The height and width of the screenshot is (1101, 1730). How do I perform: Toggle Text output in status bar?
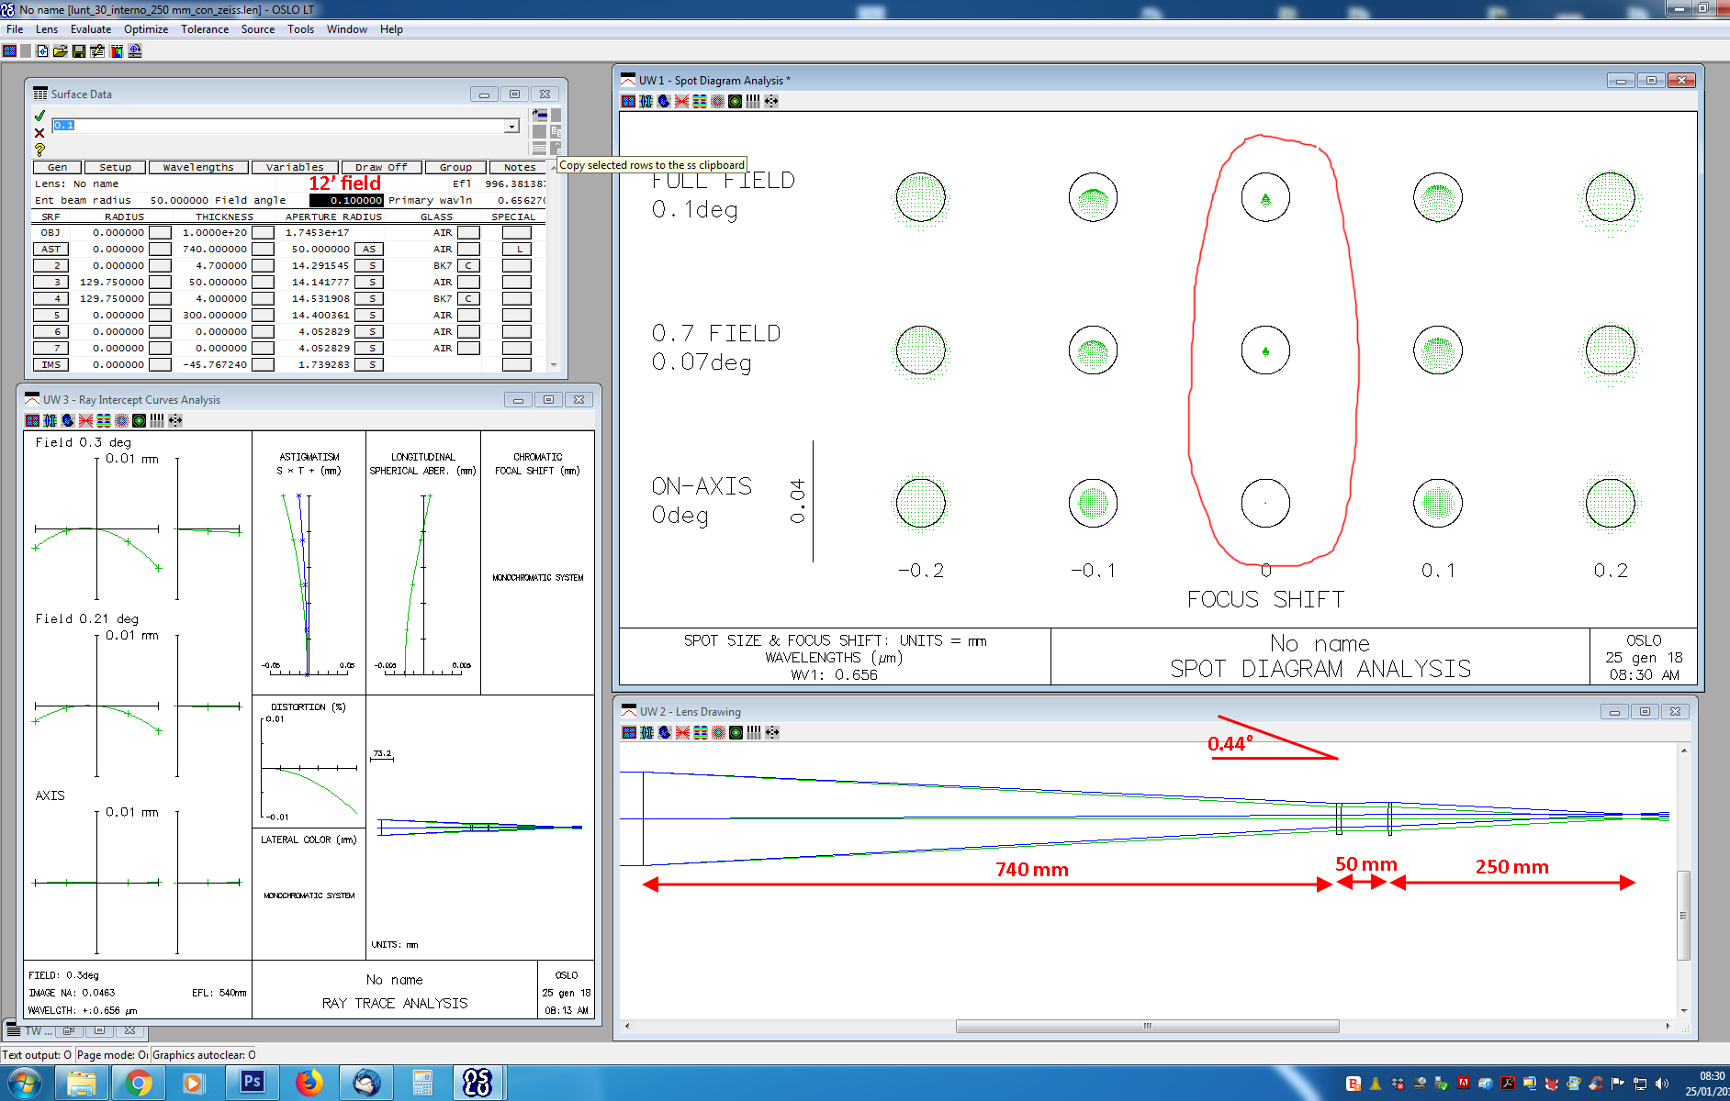coord(37,1055)
